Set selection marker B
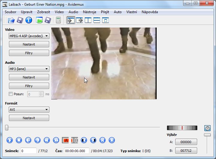This screenshot has width=216, height=159. click(75, 140)
